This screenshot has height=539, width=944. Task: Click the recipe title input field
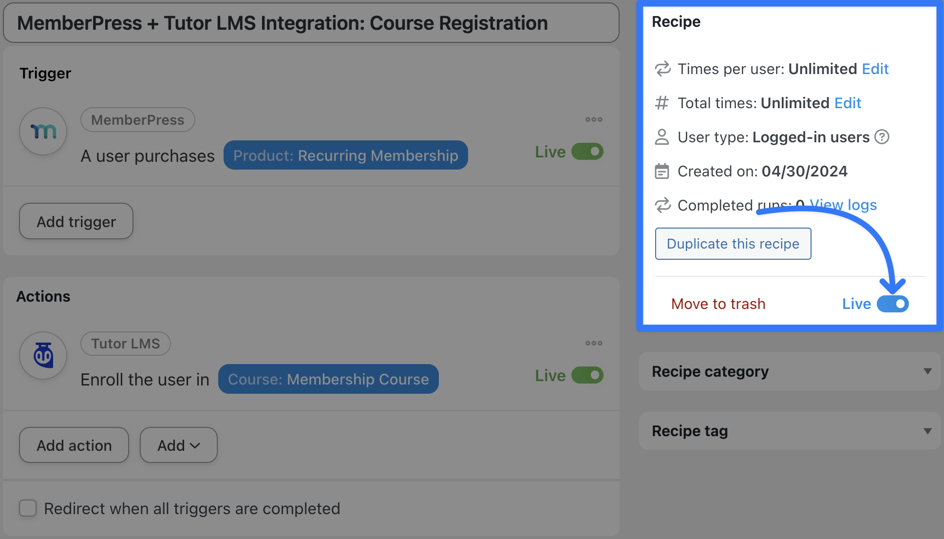coord(311,23)
